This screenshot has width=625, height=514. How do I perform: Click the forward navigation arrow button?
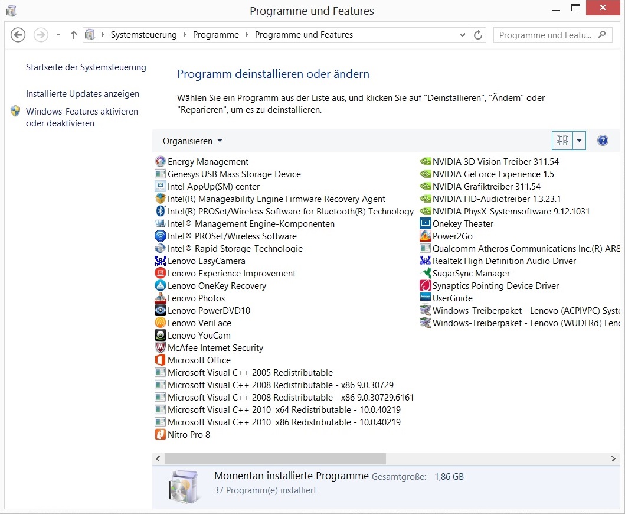tap(41, 35)
